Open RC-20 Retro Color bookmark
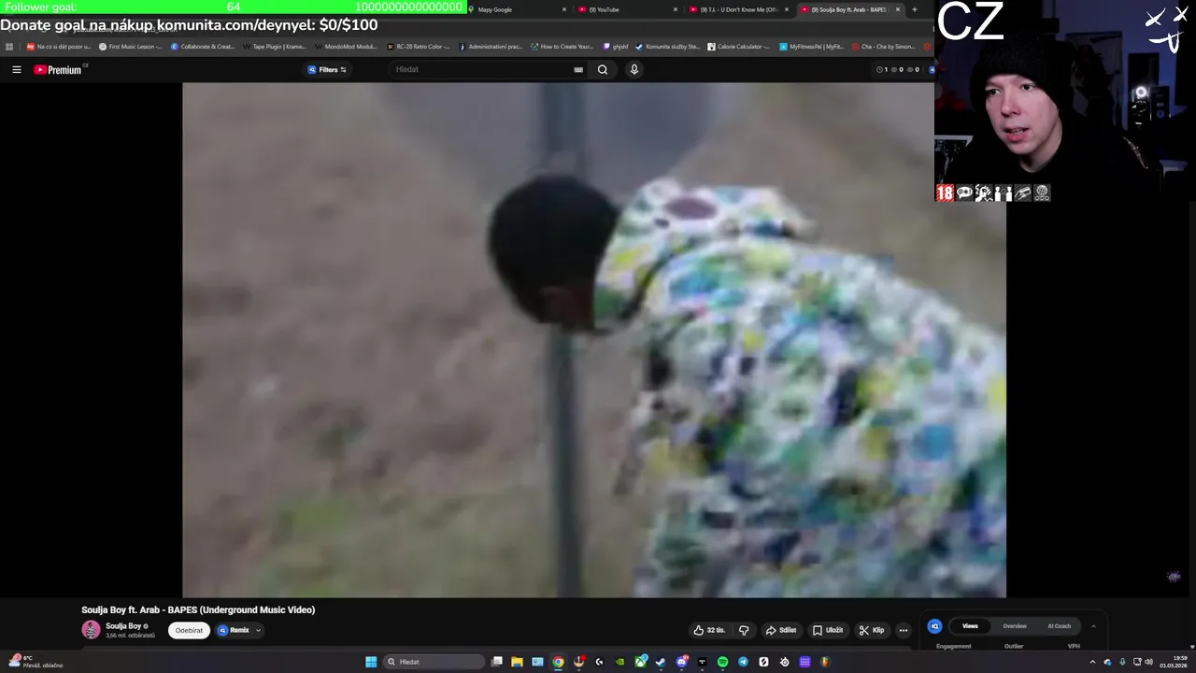Viewport: 1196px width, 673px height. click(x=419, y=46)
